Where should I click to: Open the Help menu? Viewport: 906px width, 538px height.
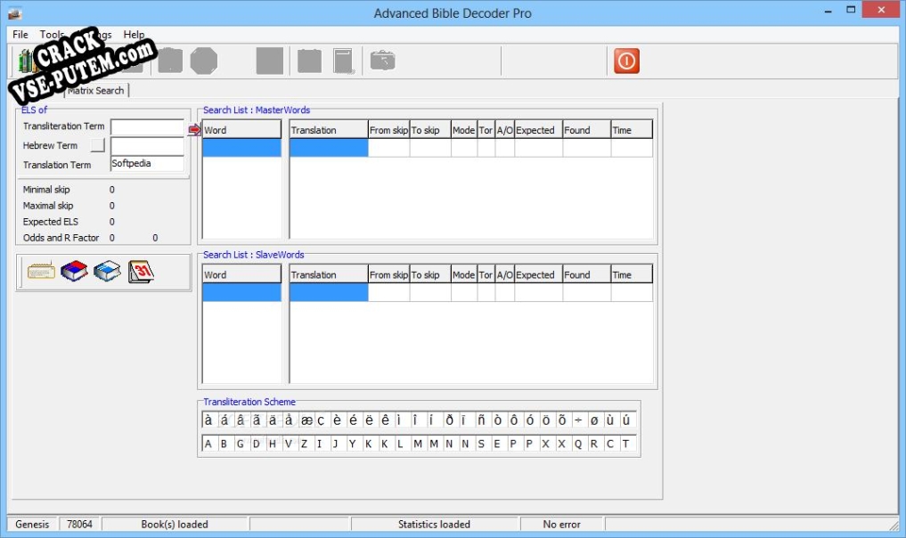[134, 34]
